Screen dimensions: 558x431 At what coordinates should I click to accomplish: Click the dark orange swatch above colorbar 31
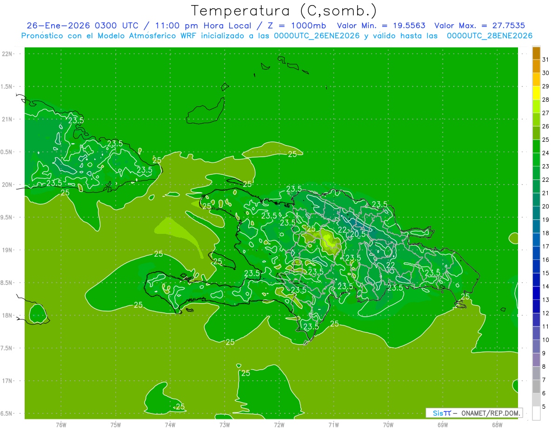click(536, 53)
